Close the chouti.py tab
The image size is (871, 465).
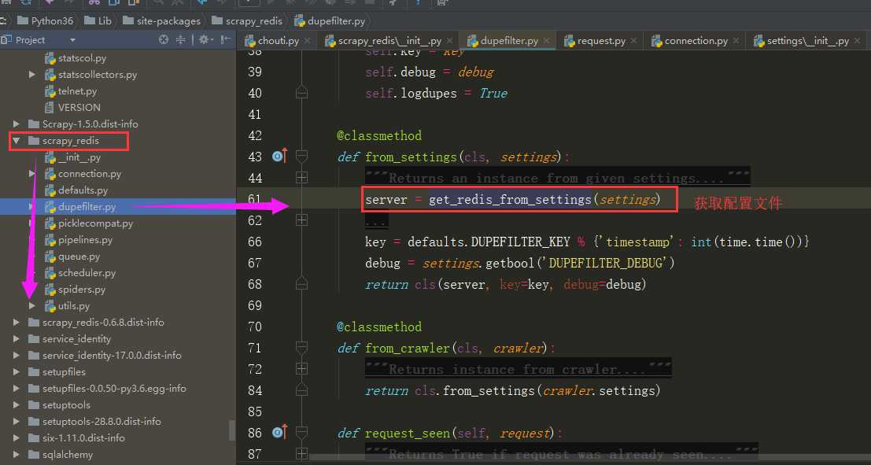point(308,41)
